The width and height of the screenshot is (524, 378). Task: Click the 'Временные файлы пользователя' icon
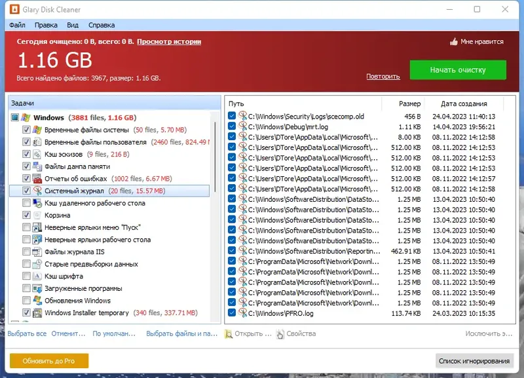pyautogui.click(x=37, y=142)
